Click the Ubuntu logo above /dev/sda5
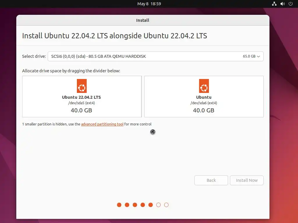 [82, 86]
